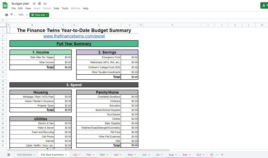Click the Move to folder icon
The height and width of the screenshot is (158, 268).
coord(40,4)
